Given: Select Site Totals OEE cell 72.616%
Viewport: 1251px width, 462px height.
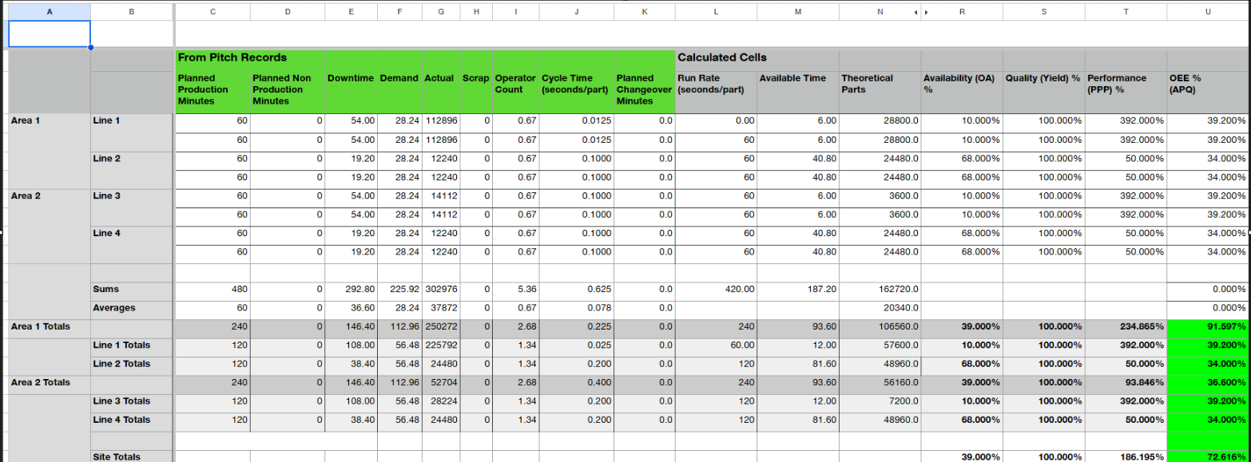Looking at the screenshot, I should [1208, 456].
